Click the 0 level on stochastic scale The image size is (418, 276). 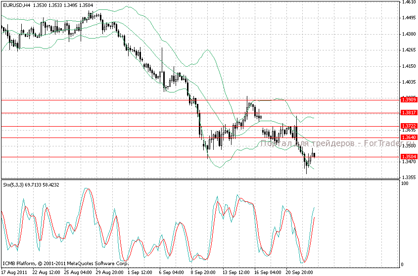[402, 265]
